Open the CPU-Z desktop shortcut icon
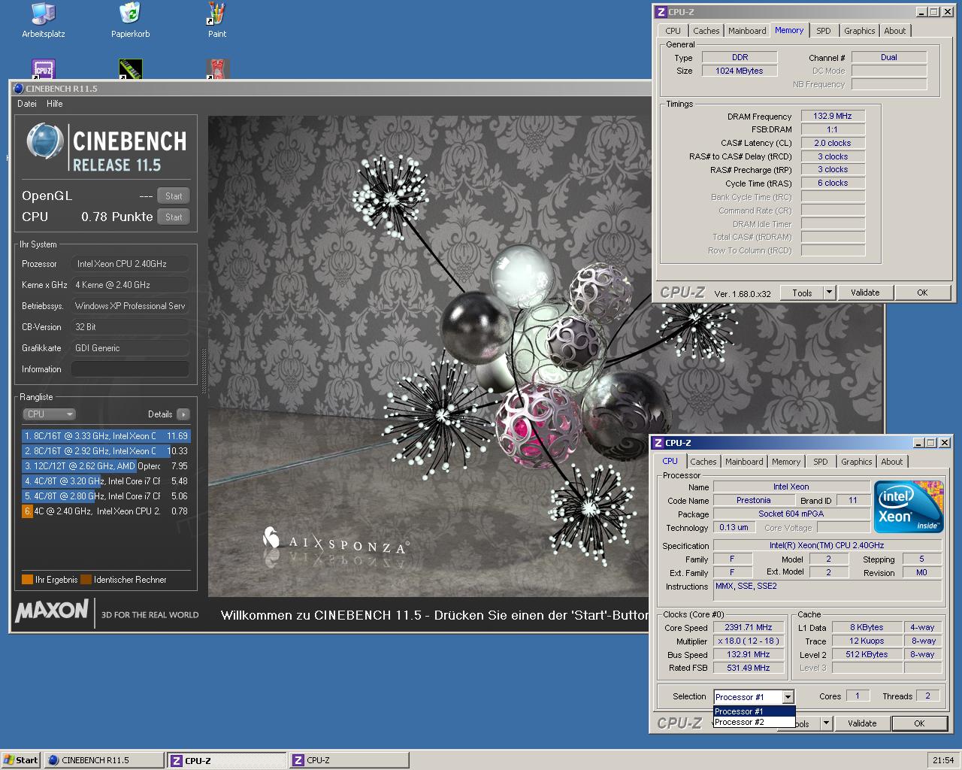This screenshot has width=962, height=770. (x=44, y=70)
